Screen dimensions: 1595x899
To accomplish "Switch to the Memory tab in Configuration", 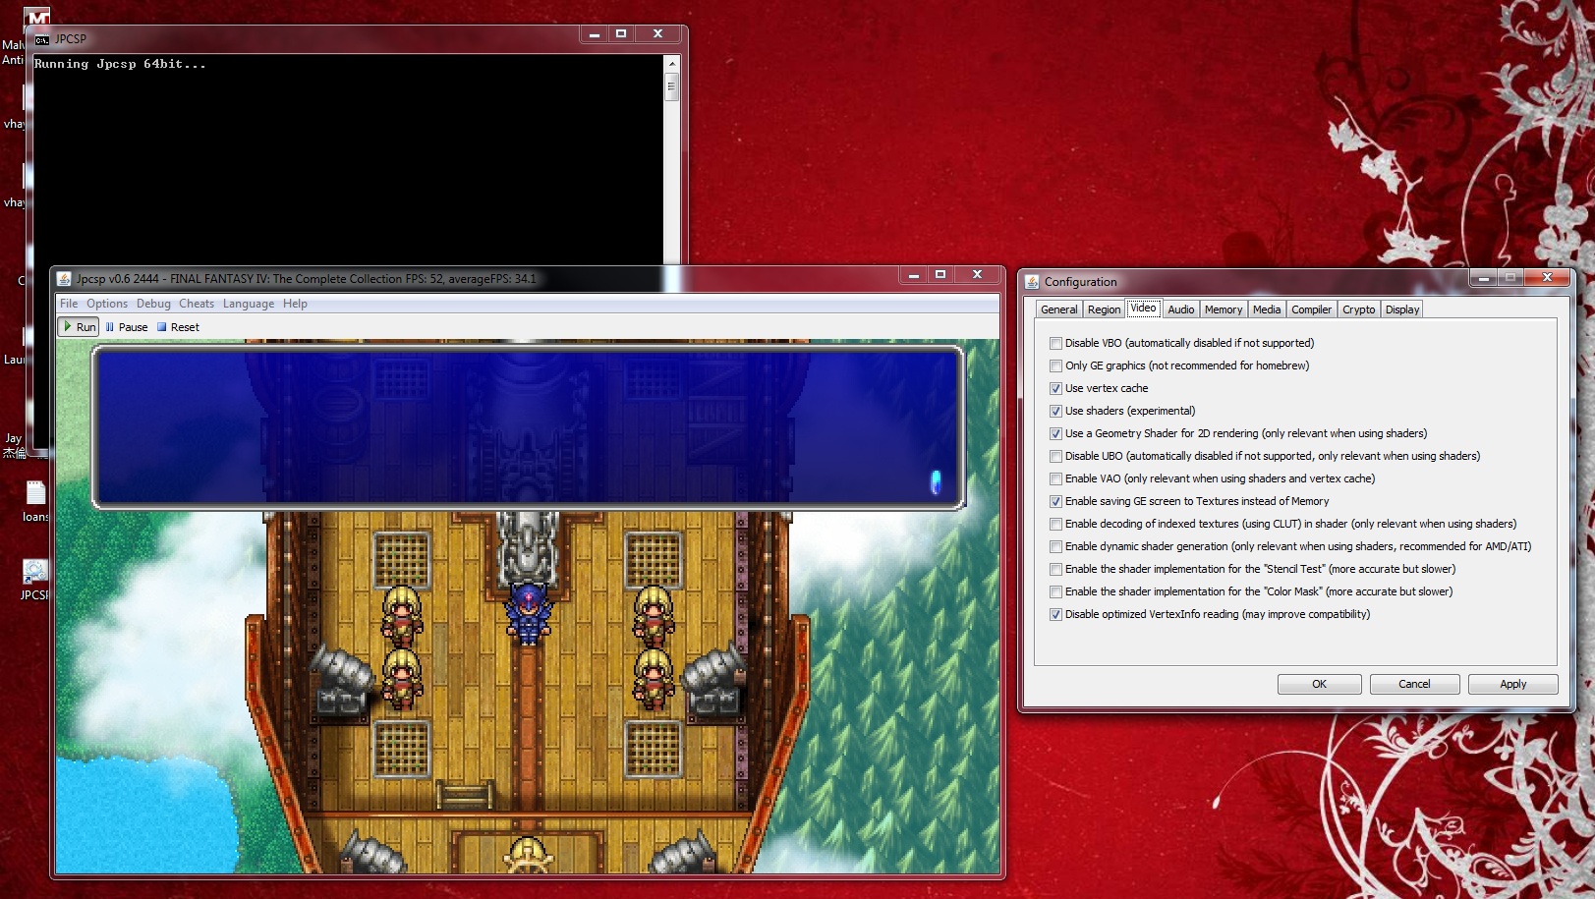I will click(x=1224, y=309).
